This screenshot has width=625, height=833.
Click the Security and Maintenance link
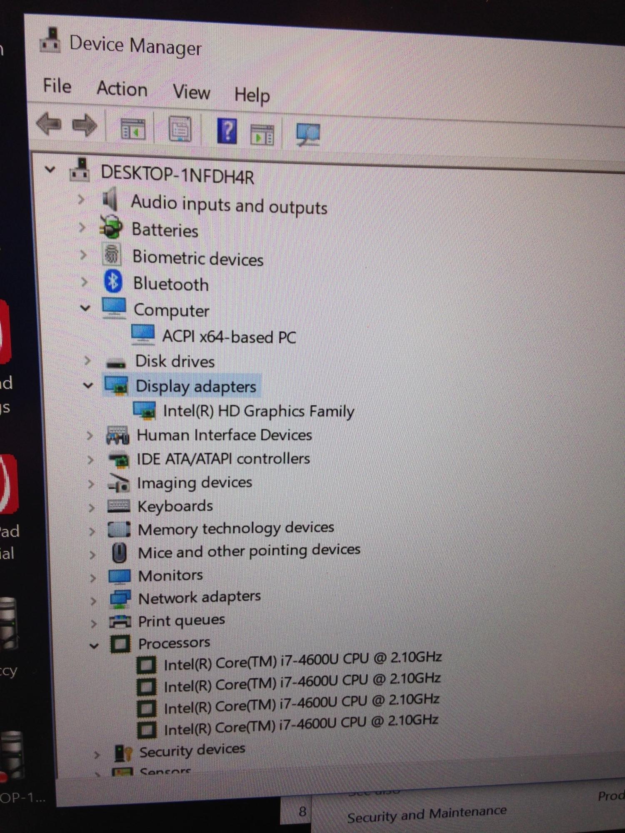[426, 814]
